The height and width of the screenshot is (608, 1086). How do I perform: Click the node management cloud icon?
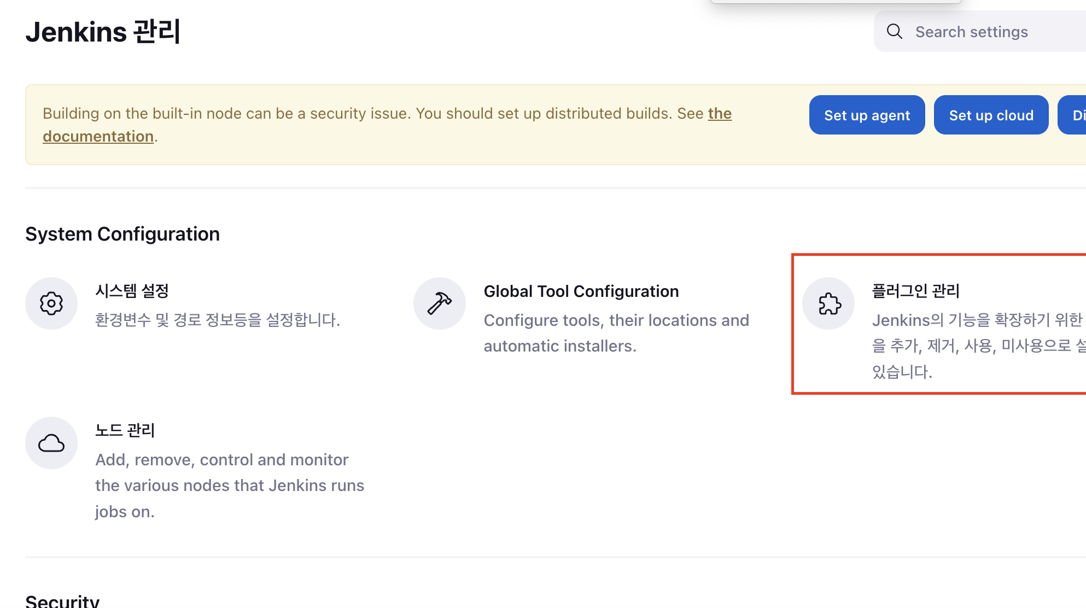[51, 443]
